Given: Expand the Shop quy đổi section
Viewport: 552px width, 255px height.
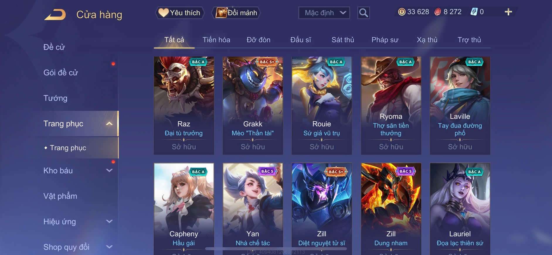Looking at the screenshot, I should tap(109, 247).
